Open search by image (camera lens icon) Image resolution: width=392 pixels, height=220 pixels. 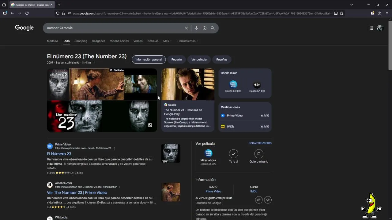pyautogui.click(x=204, y=28)
